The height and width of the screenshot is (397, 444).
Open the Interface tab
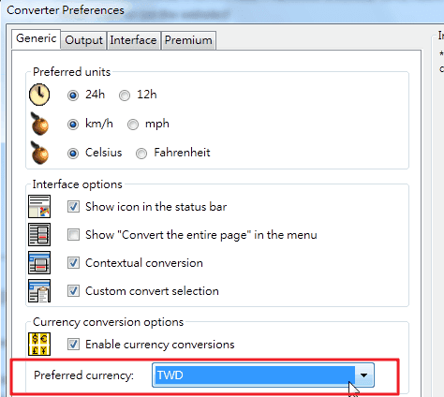(133, 40)
